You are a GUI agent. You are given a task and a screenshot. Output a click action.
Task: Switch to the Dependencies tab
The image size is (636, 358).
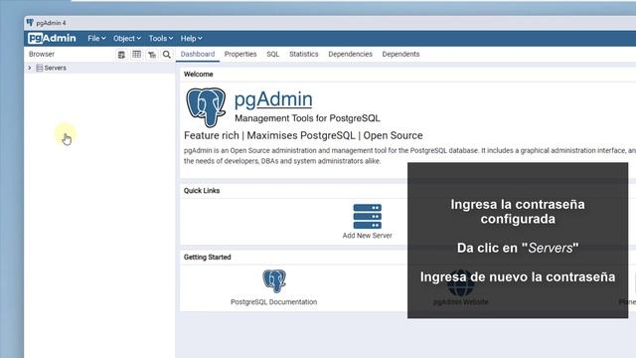[x=351, y=54]
